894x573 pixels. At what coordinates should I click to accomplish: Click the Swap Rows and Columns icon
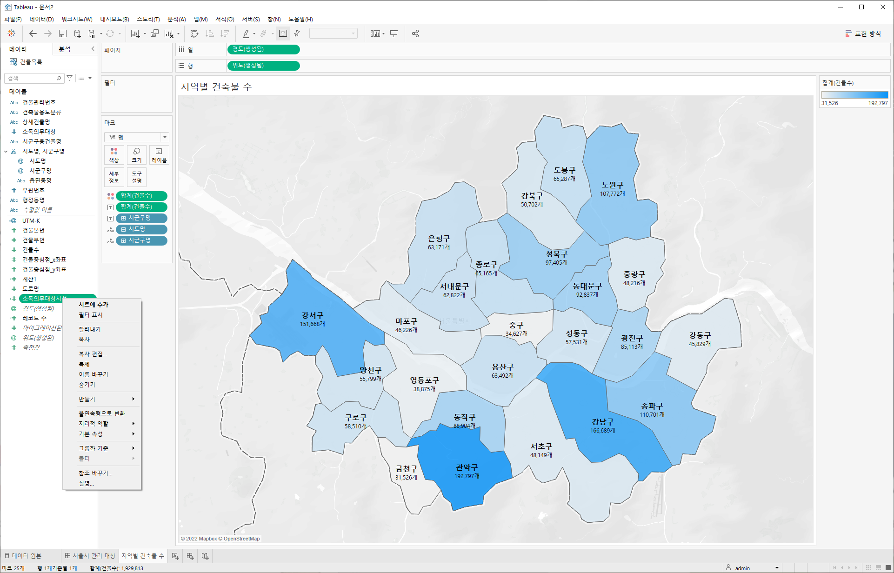click(194, 33)
